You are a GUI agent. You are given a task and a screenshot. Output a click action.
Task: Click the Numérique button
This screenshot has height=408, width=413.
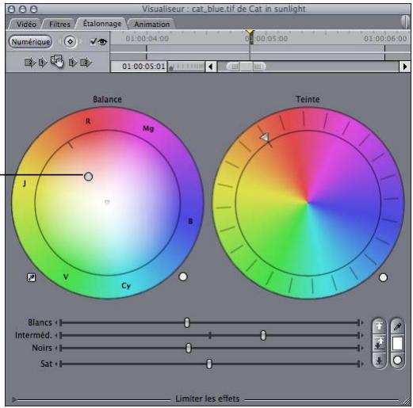pos(30,42)
